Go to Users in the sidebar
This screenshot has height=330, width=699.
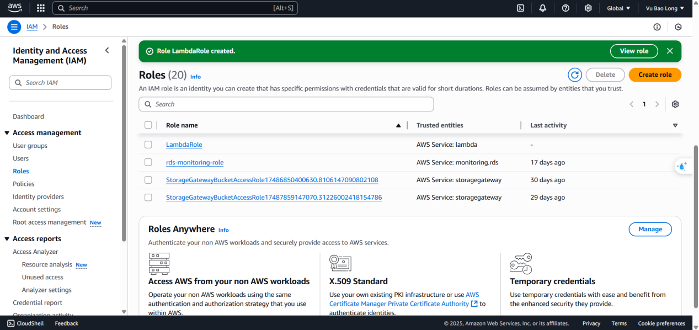tap(20, 158)
